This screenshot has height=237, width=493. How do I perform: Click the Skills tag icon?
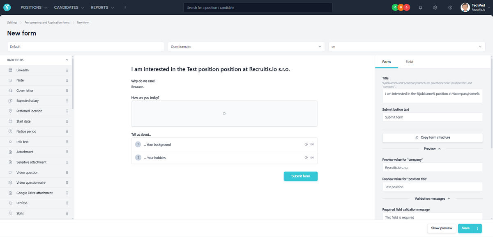coord(10,213)
